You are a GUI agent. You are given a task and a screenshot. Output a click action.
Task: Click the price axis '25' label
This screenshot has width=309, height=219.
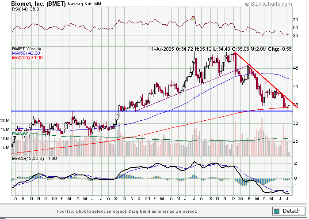point(295,141)
